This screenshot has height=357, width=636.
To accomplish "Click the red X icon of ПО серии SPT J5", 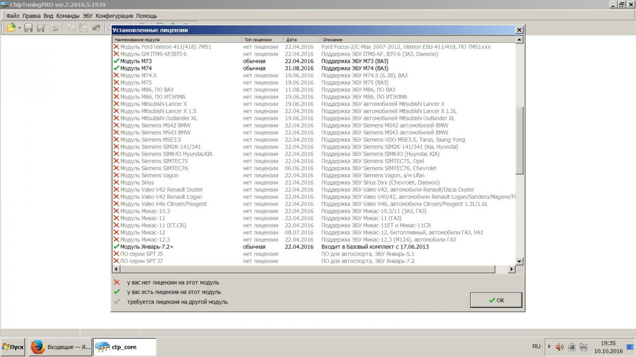I will coord(116,254).
